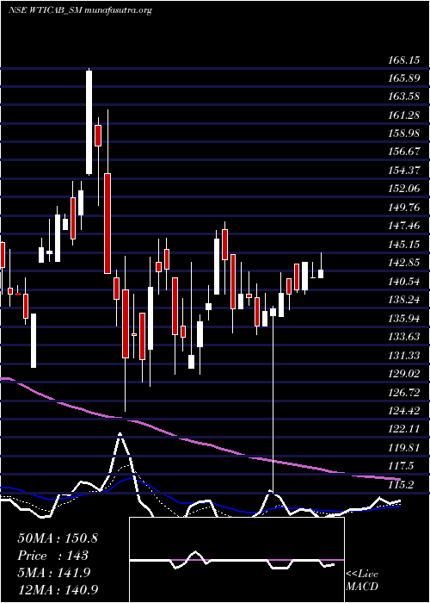Click the 133.63 price level label
Screen dimensions: 430x603
pyautogui.click(x=403, y=337)
